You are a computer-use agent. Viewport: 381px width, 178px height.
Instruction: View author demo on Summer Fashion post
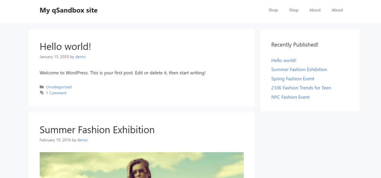click(82, 140)
